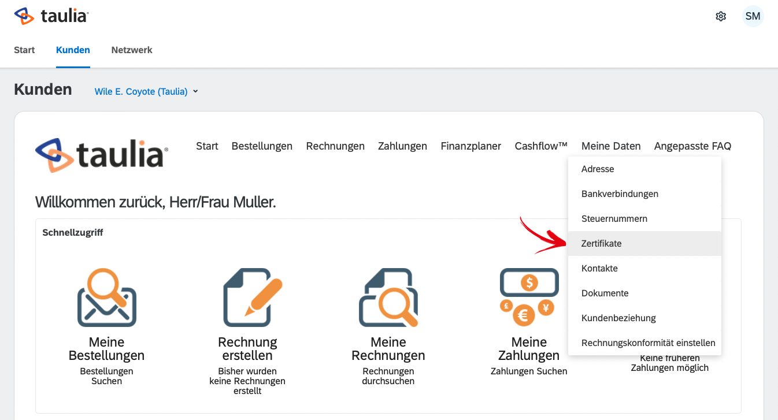Click 'Willkommen zurück, Herr/Frau Muller.' text
The image size is (778, 420).
[x=155, y=202]
